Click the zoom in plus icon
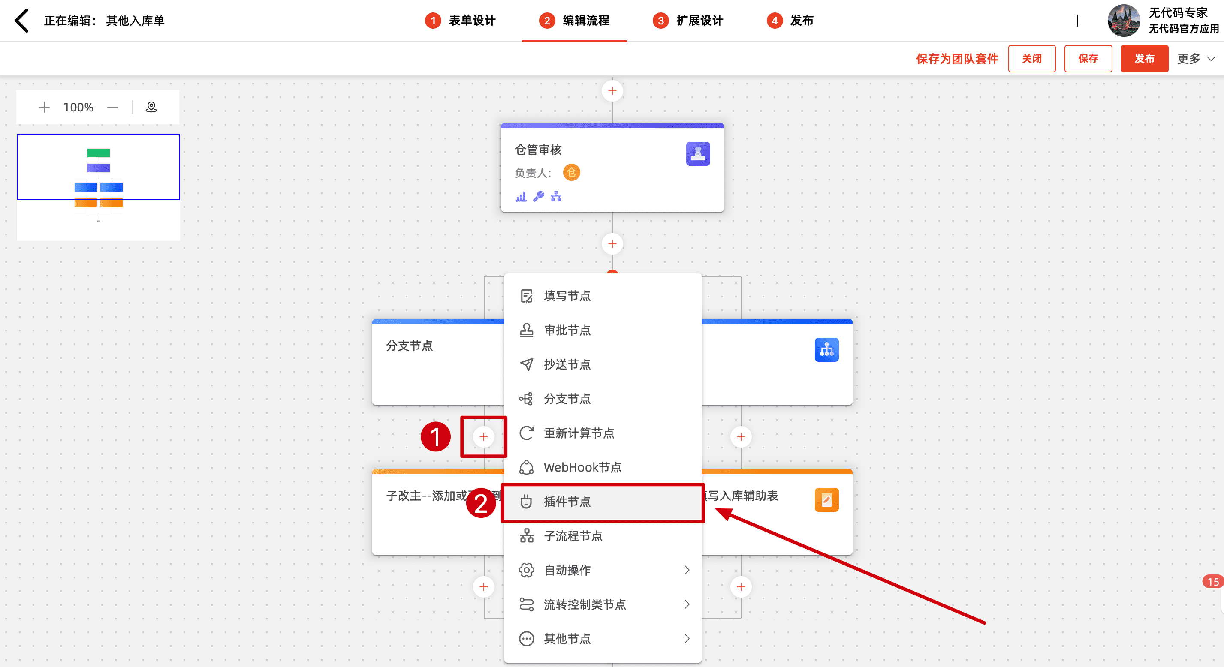The width and height of the screenshot is (1224, 667). [x=44, y=107]
